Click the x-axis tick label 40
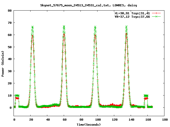This screenshot has width=170, height=127. (48, 120)
